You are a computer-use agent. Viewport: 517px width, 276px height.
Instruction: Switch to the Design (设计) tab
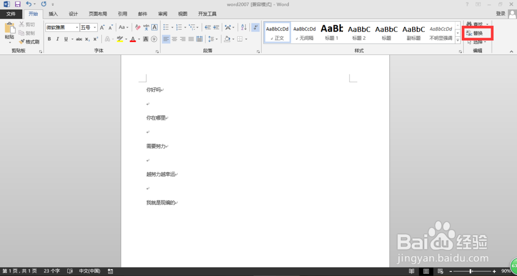(73, 14)
